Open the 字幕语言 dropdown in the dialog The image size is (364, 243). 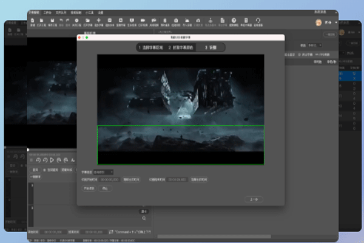(x=103, y=172)
